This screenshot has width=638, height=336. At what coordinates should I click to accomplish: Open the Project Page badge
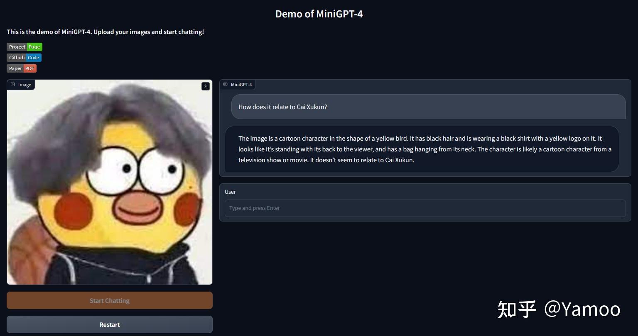point(25,47)
